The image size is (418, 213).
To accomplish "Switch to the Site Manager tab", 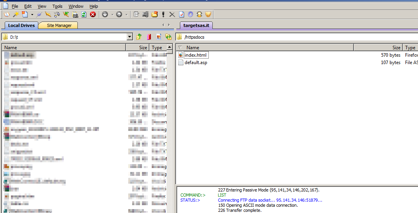I will (59, 25).
